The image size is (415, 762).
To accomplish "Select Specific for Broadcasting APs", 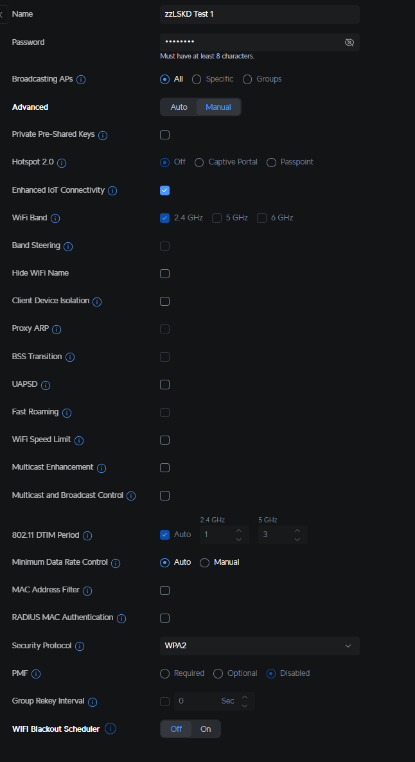I will (x=197, y=79).
